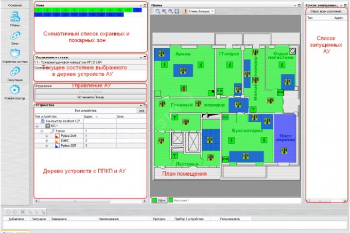Click the IT-отдел room label on plan
Image resolution: width=350 pixels, height=233 pixels.
coord(229,54)
